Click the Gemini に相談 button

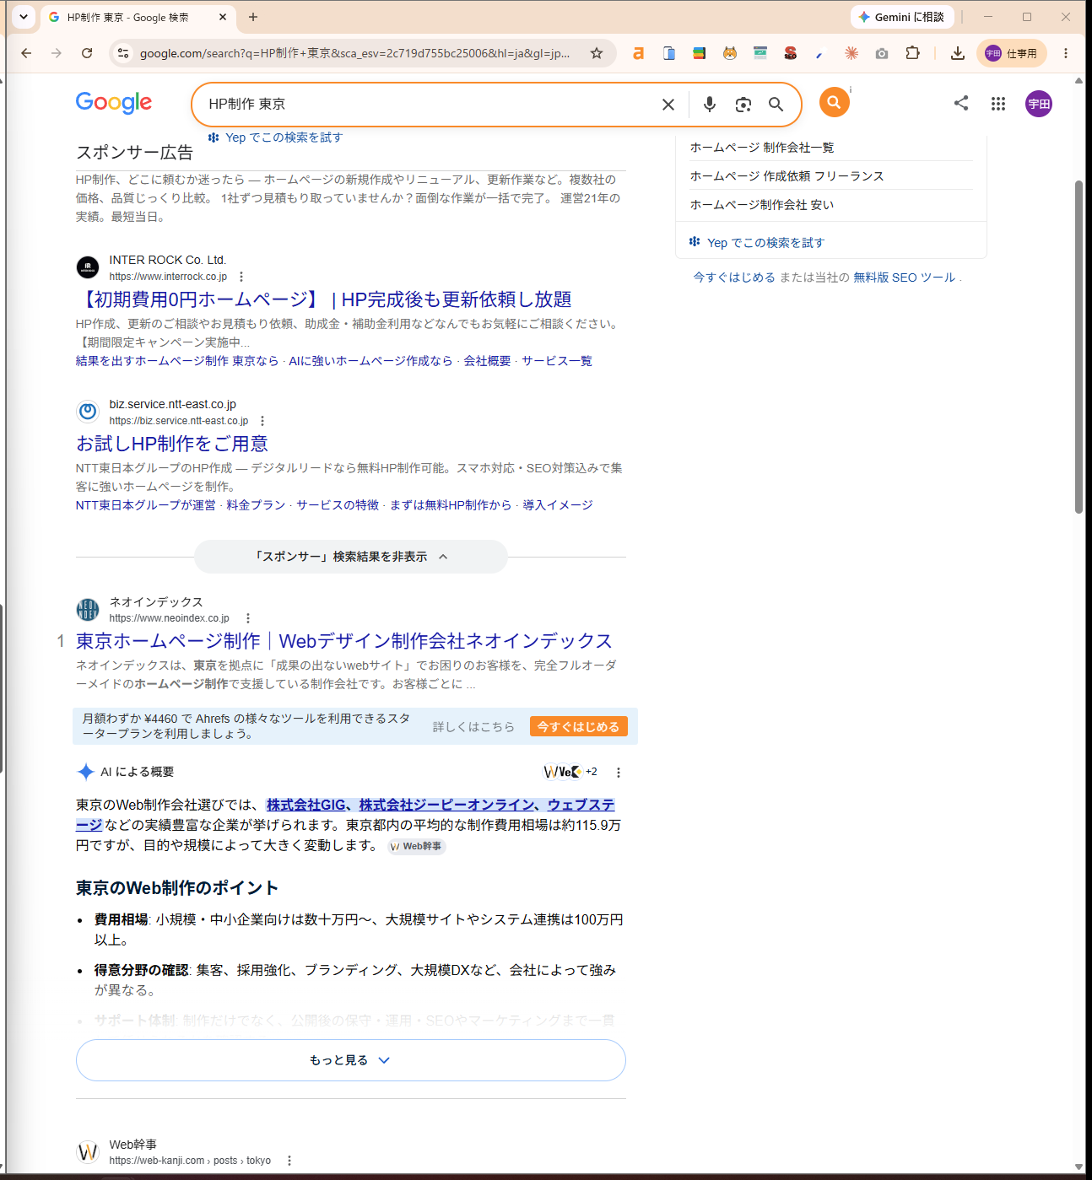click(x=902, y=17)
